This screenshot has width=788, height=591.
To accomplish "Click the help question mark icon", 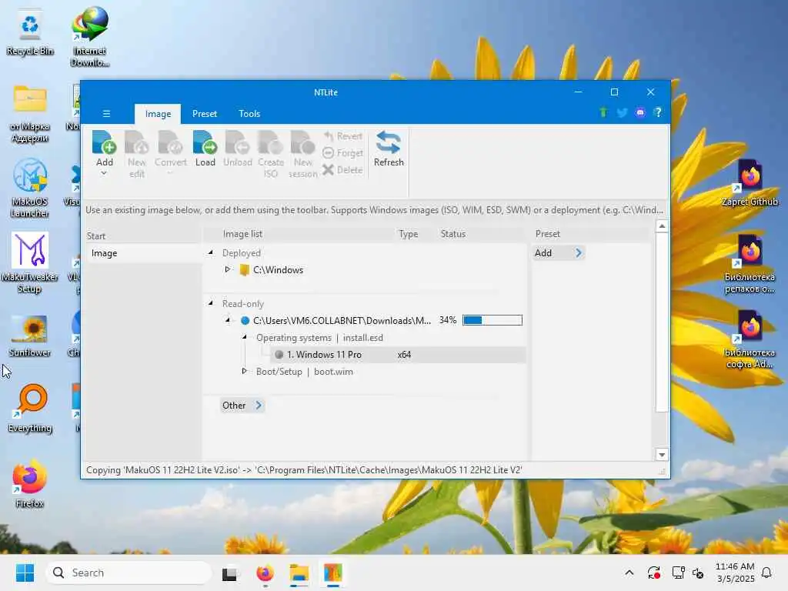I will point(658,112).
